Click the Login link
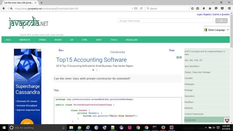This screenshot has width=233, height=131. [199, 15]
